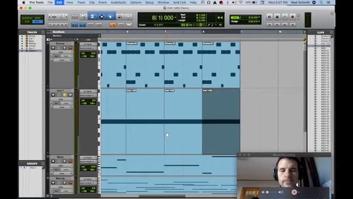Viewport: 353px width, 199px height.
Task: Open the Nudge value dropdown
Action: (260, 22)
